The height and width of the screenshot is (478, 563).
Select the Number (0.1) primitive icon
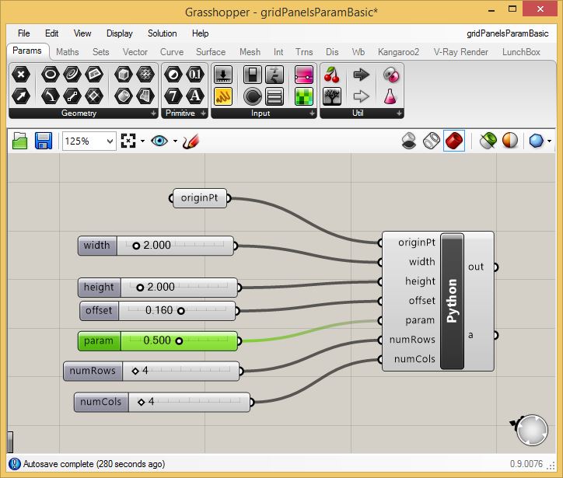(195, 75)
